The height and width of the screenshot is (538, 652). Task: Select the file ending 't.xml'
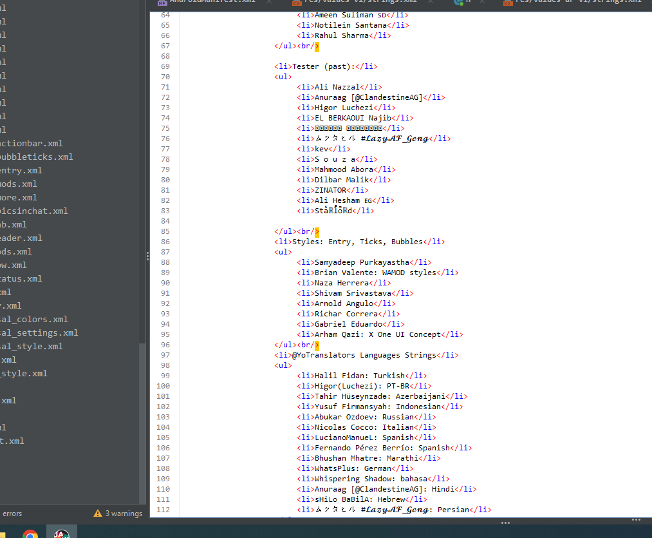pos(12,441)
